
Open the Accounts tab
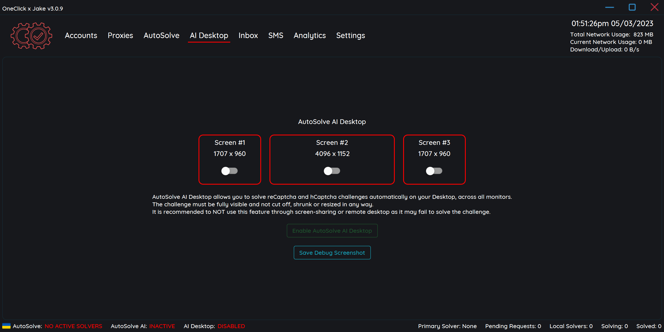(x=81, y=36)
